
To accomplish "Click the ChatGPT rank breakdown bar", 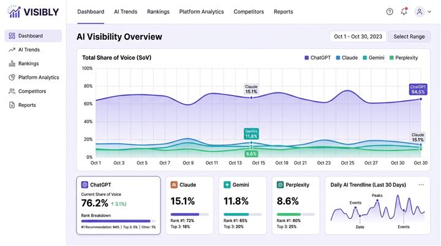I will point(118,221).
